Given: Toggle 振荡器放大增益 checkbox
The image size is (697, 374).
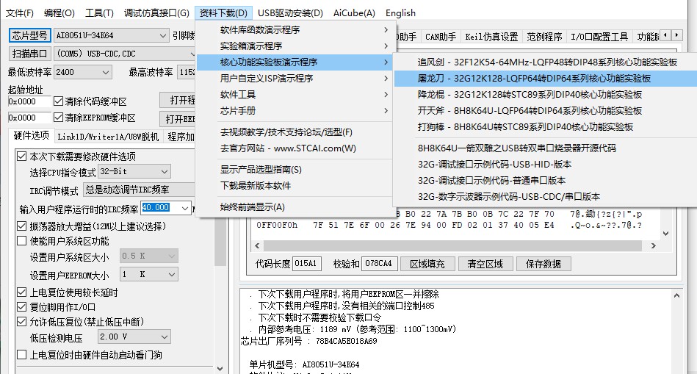Looking at the screenshot, I should coord(21,226).
